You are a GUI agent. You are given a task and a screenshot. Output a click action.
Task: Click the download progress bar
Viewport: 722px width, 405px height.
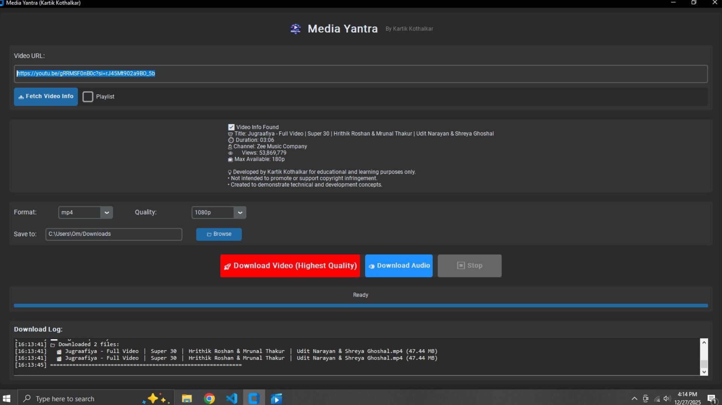[361, 306]
